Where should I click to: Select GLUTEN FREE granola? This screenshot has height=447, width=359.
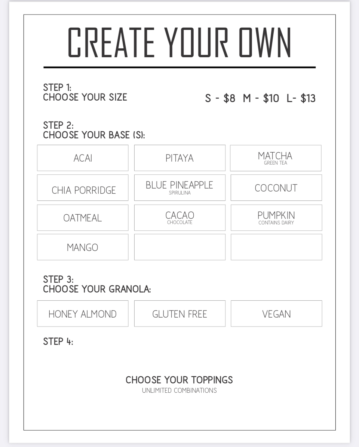point(179,314)
